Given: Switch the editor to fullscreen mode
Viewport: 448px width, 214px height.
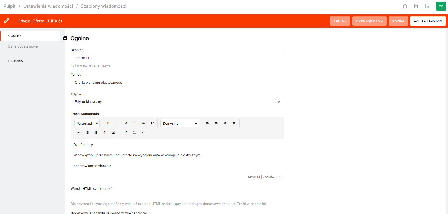Looking at the screenshot, I should (135, 133).
